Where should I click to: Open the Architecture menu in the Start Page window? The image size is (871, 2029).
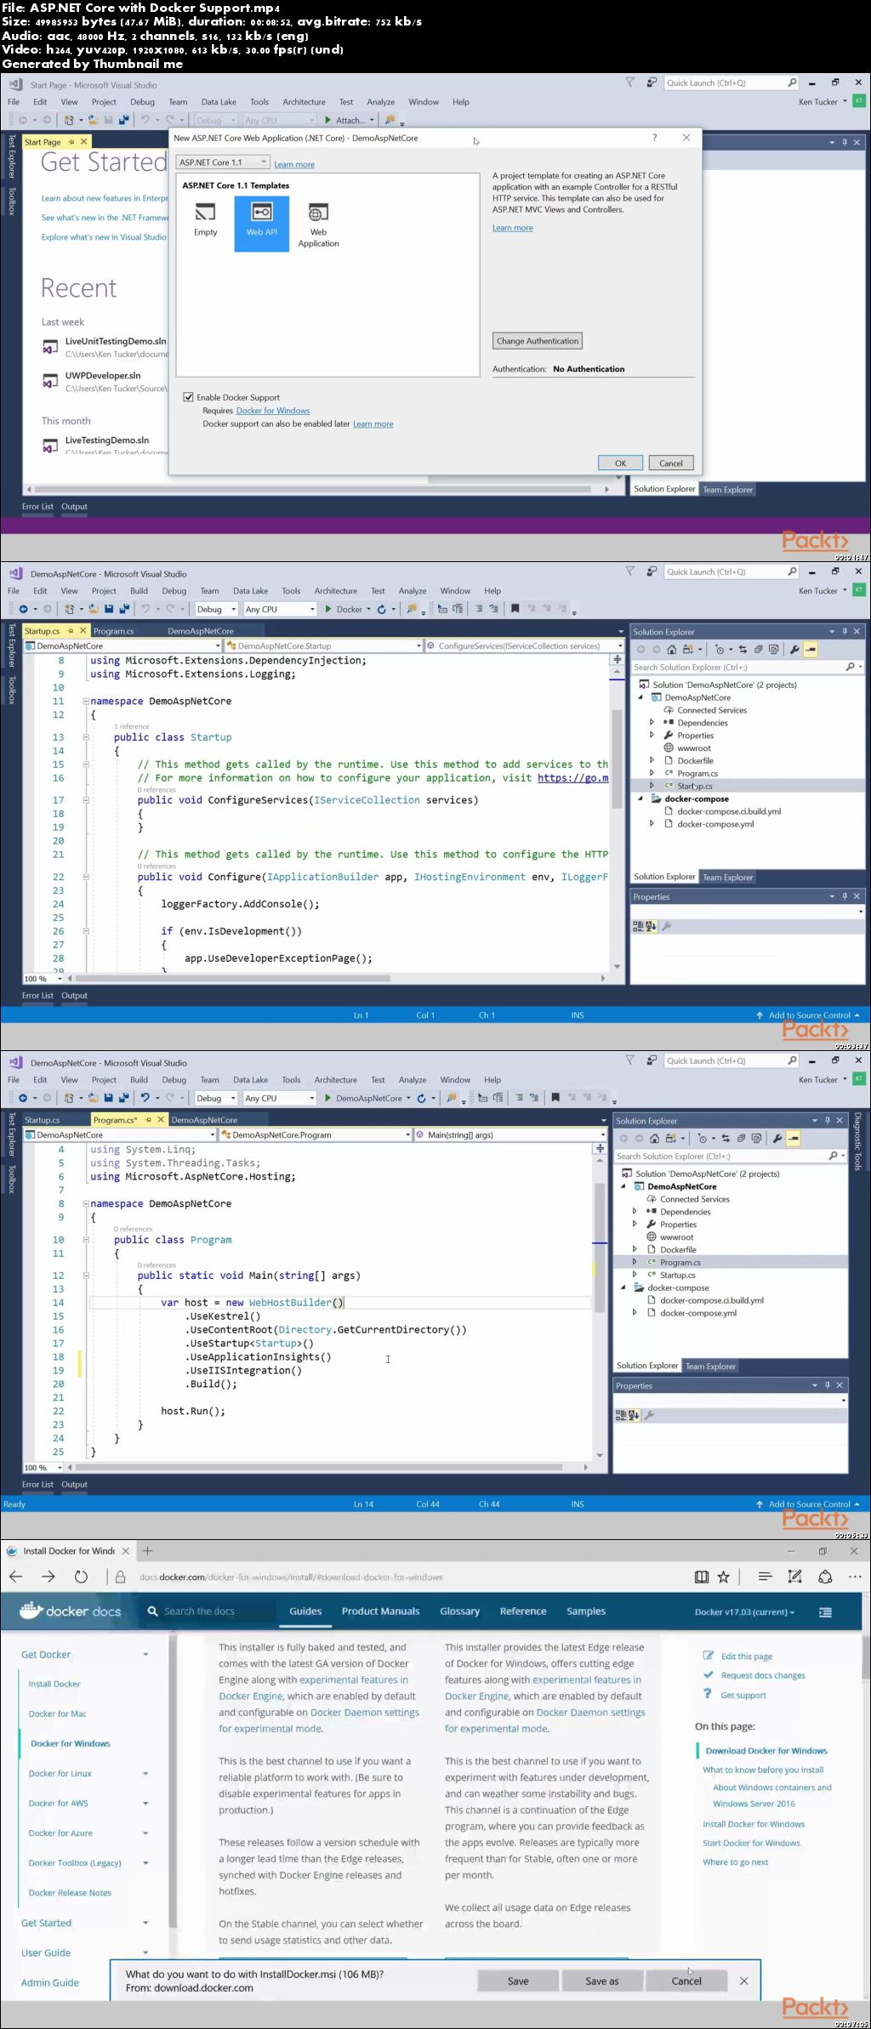tap(304, 102)
